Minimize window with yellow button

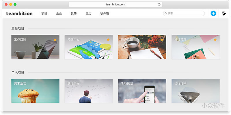click(11, 4)
